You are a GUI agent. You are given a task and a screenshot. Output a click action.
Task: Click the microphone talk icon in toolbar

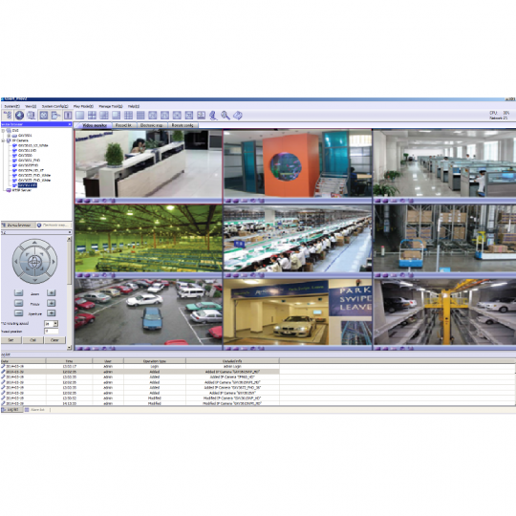click(x=213, y=116)
